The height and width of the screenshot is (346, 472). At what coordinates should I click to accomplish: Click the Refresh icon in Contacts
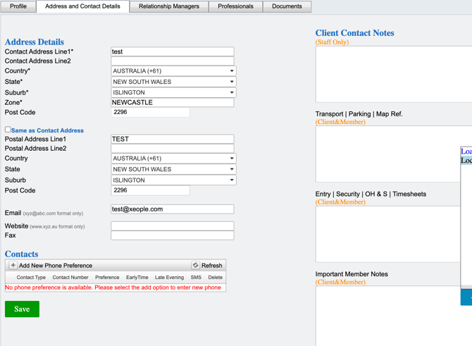pos(195,265)
